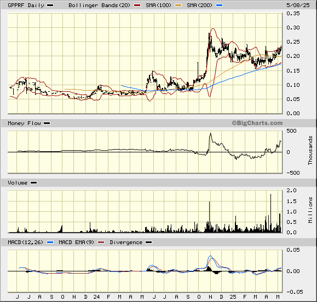This screenshot has width=317, height=302.
Task: Click the 0.10 price axis value
Action: pos(293,85)
